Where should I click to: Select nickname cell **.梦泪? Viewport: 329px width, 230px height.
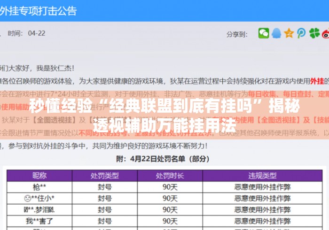[39, 210]
